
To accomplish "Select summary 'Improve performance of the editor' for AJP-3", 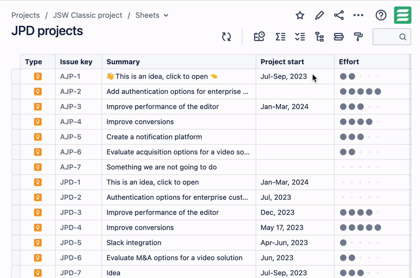I will 163,107.
